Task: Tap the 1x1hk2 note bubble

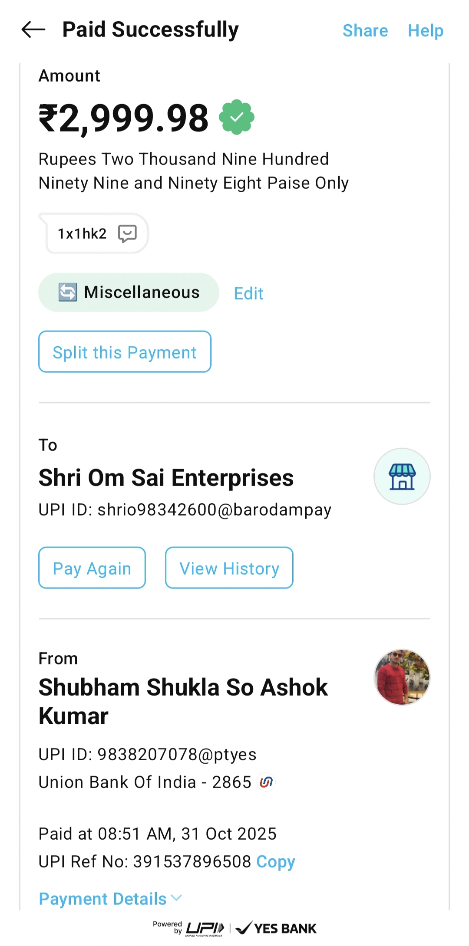Action: pyautogui.click(x=83, y=233)
